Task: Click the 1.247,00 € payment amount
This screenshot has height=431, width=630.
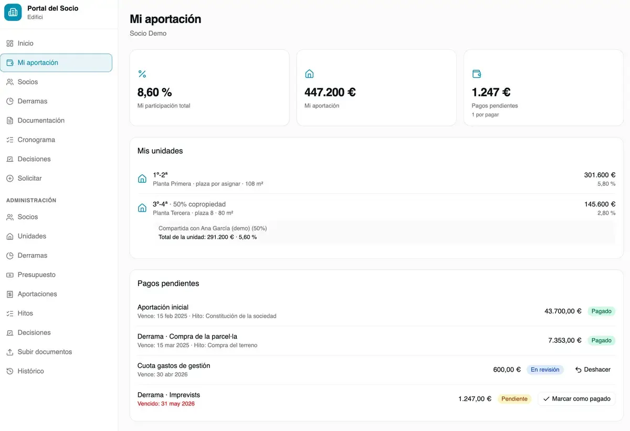Action: point(475,399)
